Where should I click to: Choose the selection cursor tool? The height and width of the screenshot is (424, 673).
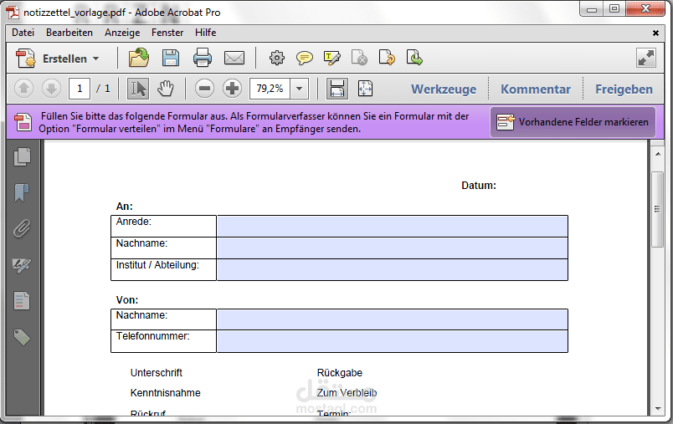click(x=138, y=89)
